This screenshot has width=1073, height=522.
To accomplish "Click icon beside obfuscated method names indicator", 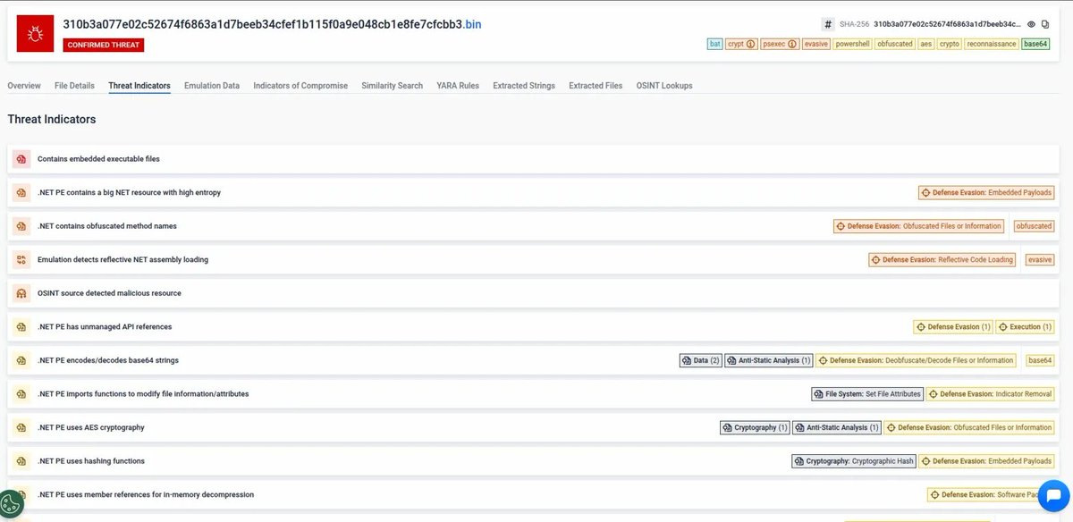I will (21, 226).
